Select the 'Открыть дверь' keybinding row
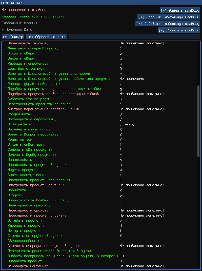This screenshot has height=271, width=202. click(22, 53)
